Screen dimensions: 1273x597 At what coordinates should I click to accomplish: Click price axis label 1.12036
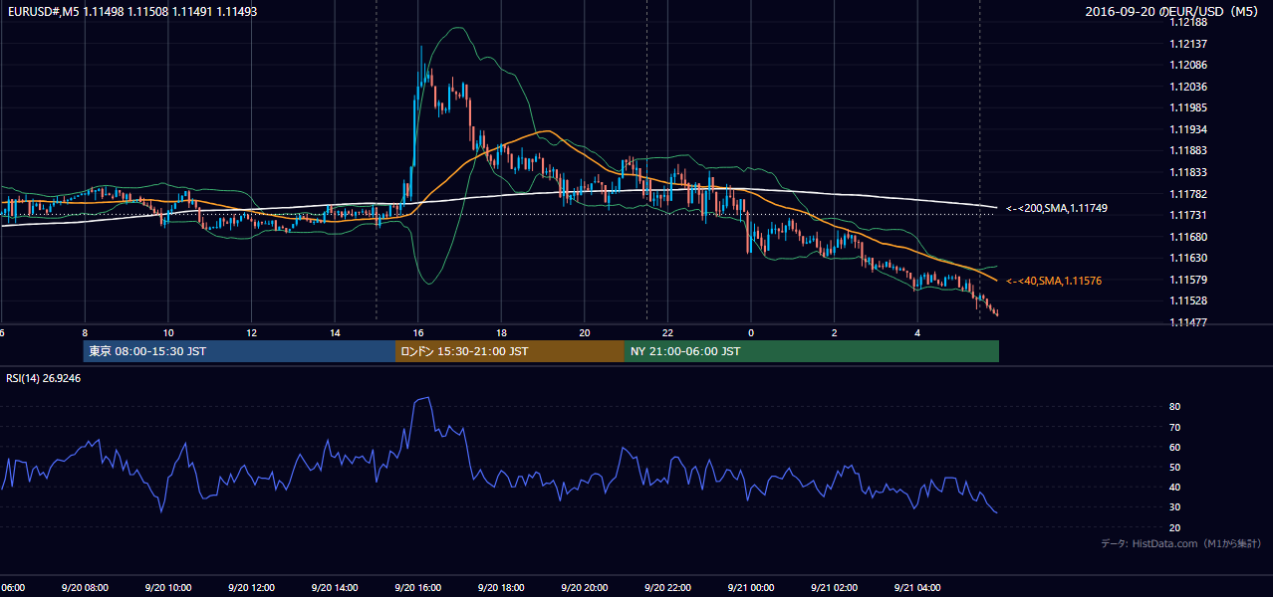click(1190, 88)
